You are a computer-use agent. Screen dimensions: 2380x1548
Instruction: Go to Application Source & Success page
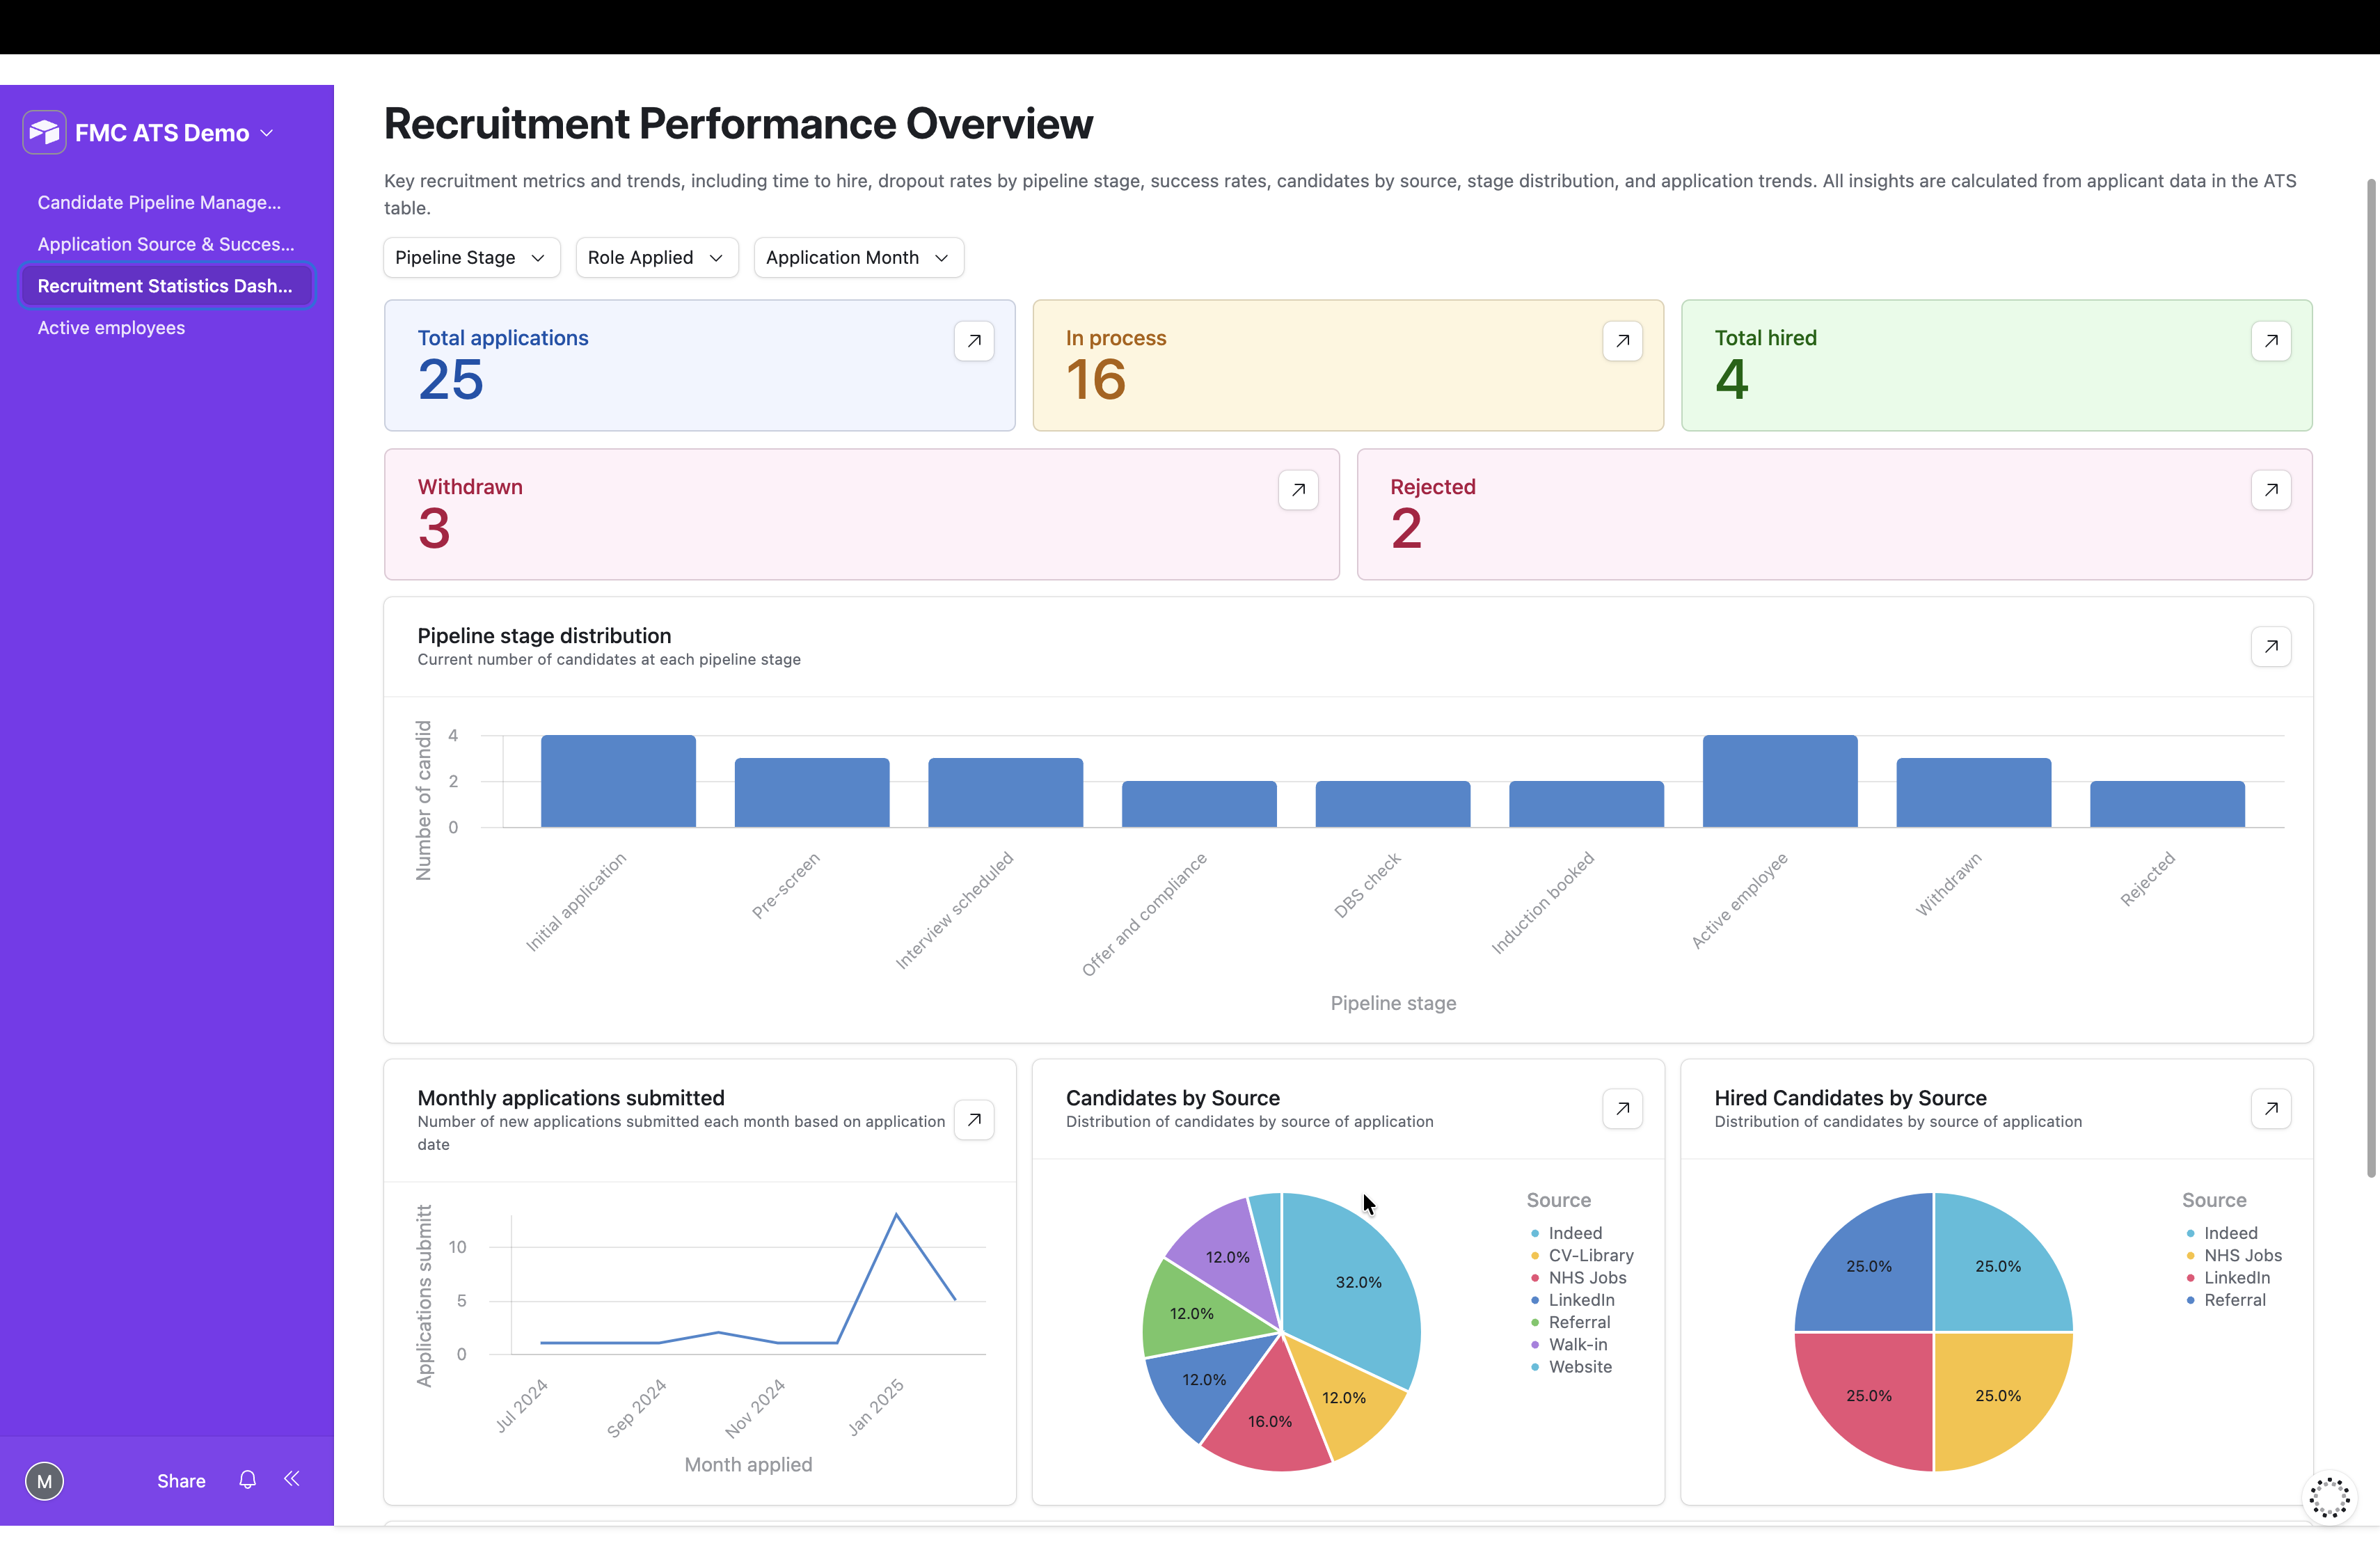[x=166, y=244]
